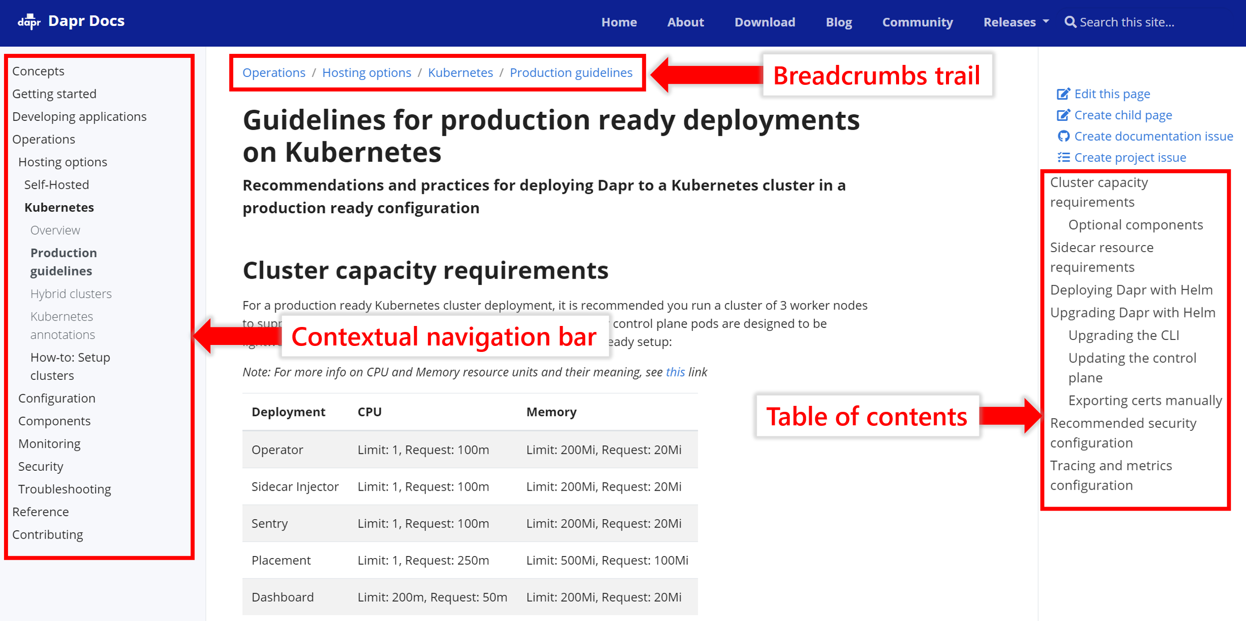Jump to Upgrading Dapr with Helm
The height and width of the screenshot is (621, 1246).
click(1133, 313)
